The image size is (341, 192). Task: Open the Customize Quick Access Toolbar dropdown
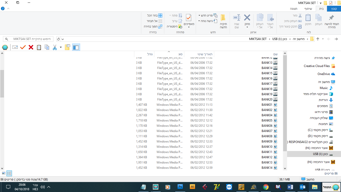[321, 3]
